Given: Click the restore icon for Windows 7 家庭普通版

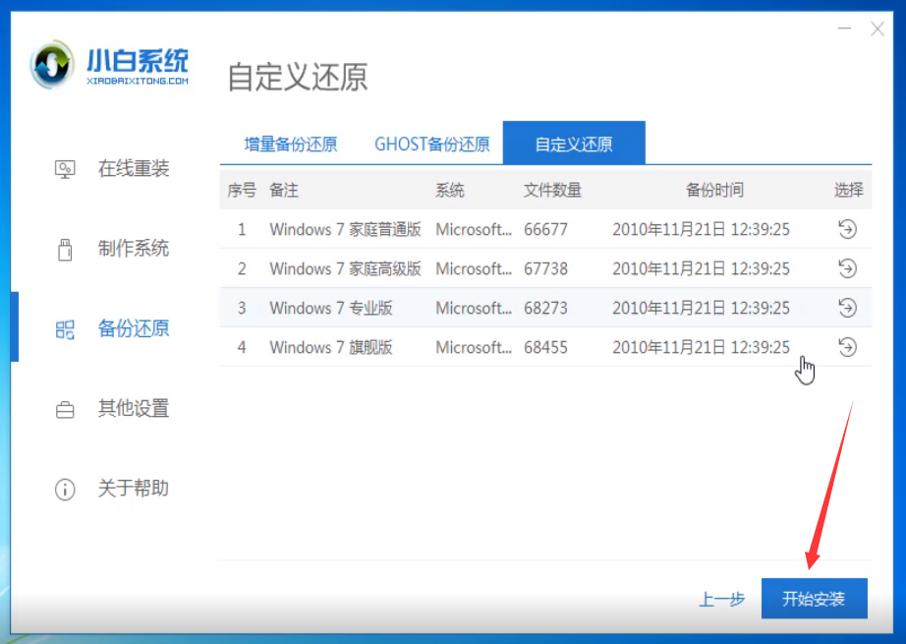Looking at the screenshot, I should coord(847,229).
